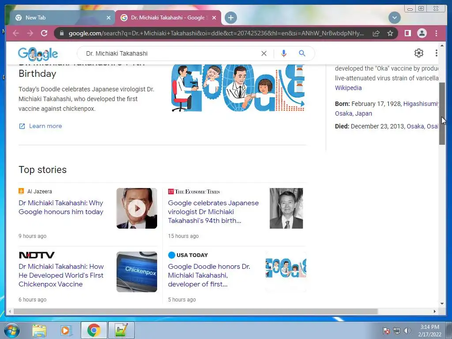Launch Windows Media Player from taskbar

tap(66, 330)
